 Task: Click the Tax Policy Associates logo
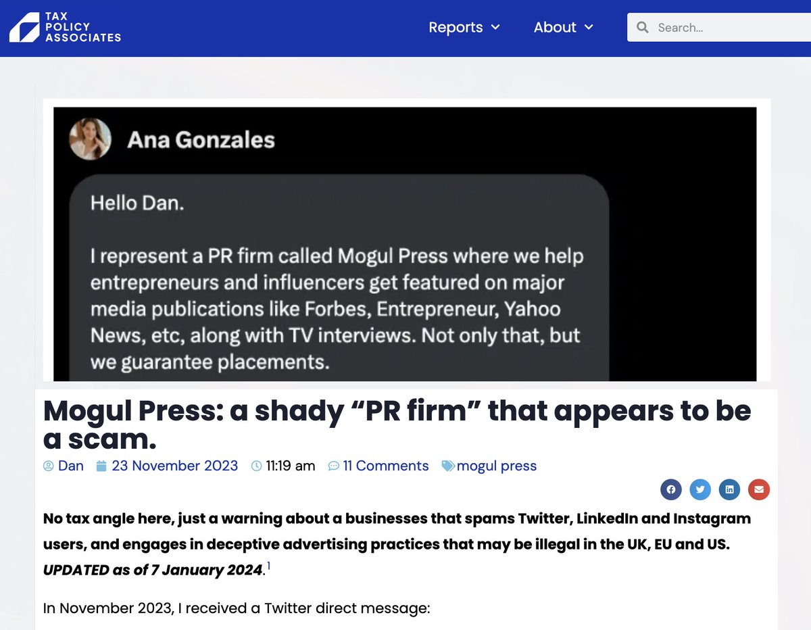pos(64,27)
